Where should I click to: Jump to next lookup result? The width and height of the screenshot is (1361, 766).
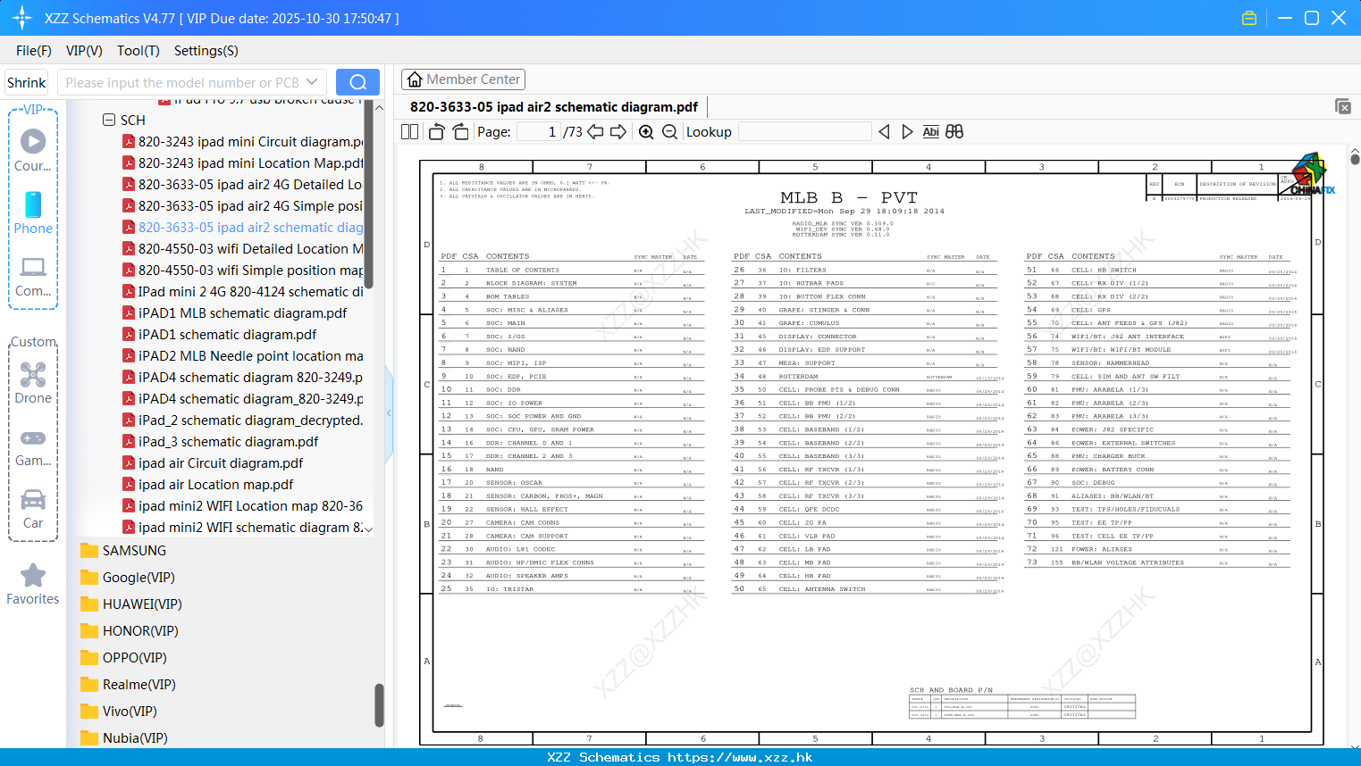point(907,132)
